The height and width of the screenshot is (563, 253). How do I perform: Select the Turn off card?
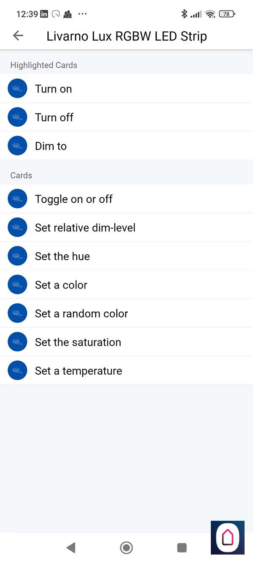coord(126,117)
